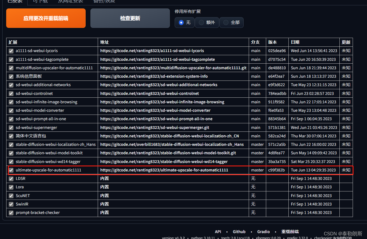Toggle sd-webui-supermerger checkbox
Screen dimensions: 367x239
[11, 128]
